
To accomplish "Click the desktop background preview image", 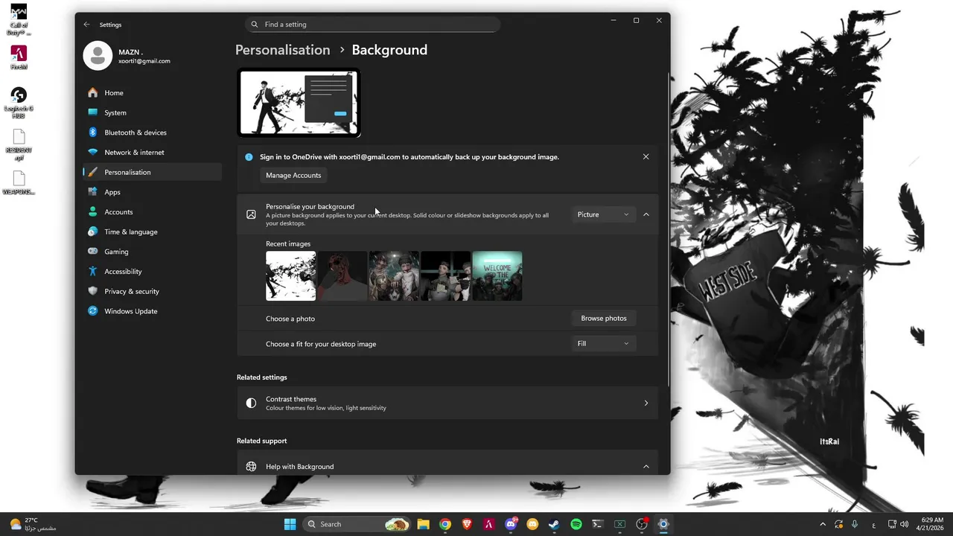I will point(299,103).
